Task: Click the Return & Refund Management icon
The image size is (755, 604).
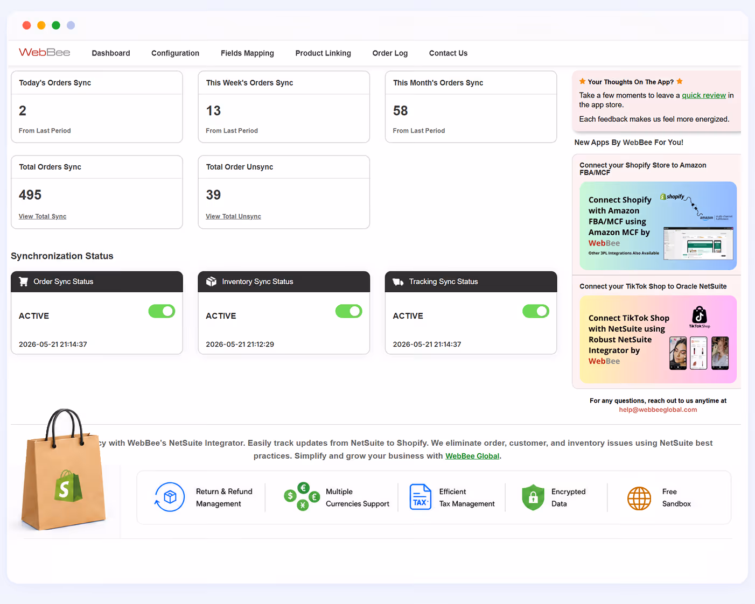Action: [170, 497]
